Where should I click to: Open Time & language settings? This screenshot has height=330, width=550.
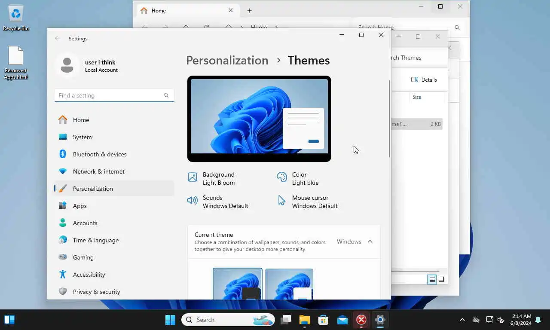pyautogui.click(x=114, y=240)
